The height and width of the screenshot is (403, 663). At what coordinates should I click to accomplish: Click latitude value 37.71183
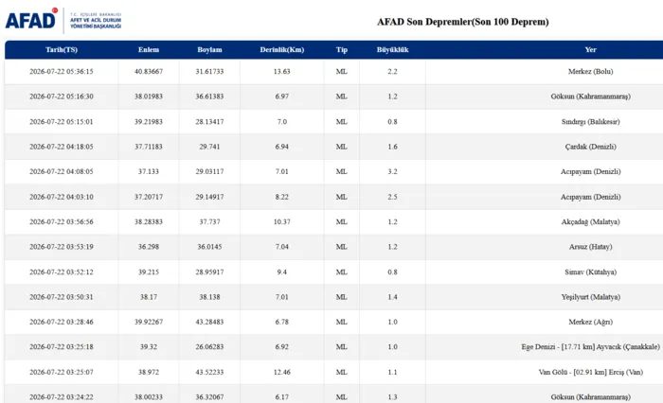point(149,147)
